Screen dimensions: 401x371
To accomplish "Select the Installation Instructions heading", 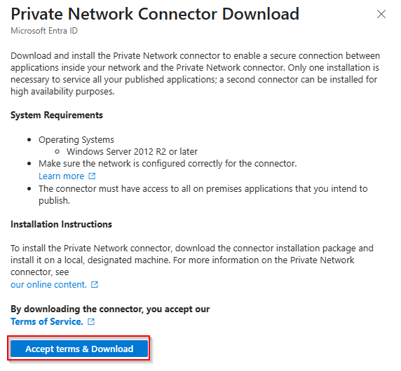I will (x=61, y=224).
